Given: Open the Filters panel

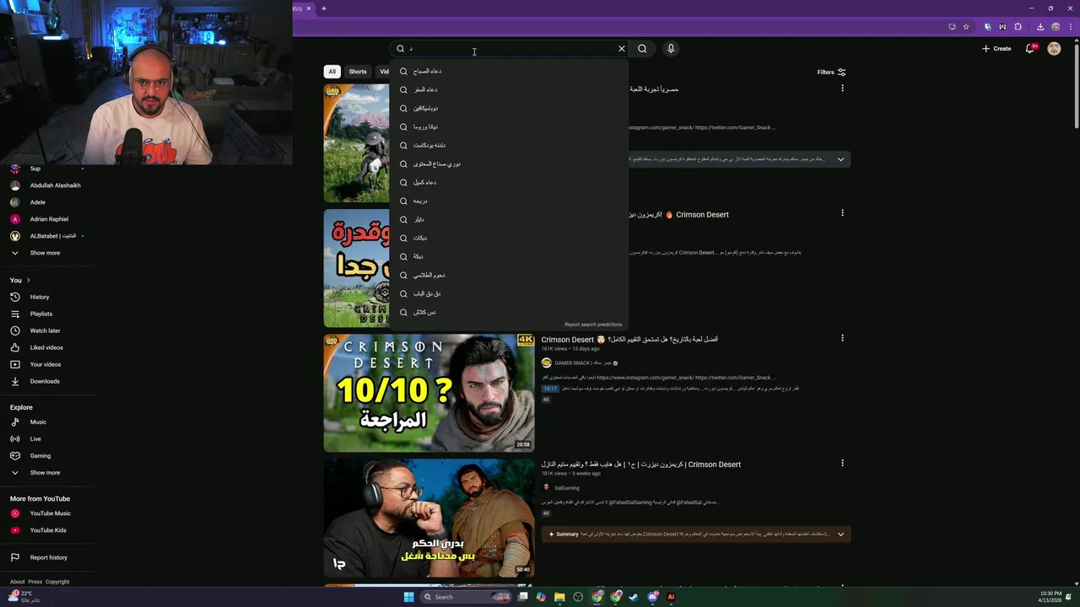Looking at the screenshot, I should pyautogui.click(x=831, y=73).
